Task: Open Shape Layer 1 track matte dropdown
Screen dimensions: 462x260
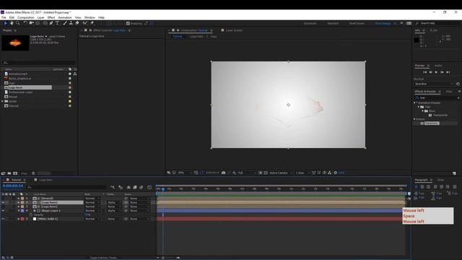Action: click(114, 211)
